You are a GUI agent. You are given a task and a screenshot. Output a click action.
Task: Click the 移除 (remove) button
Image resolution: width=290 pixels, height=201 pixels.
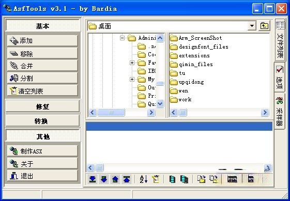tap(42, 53)
